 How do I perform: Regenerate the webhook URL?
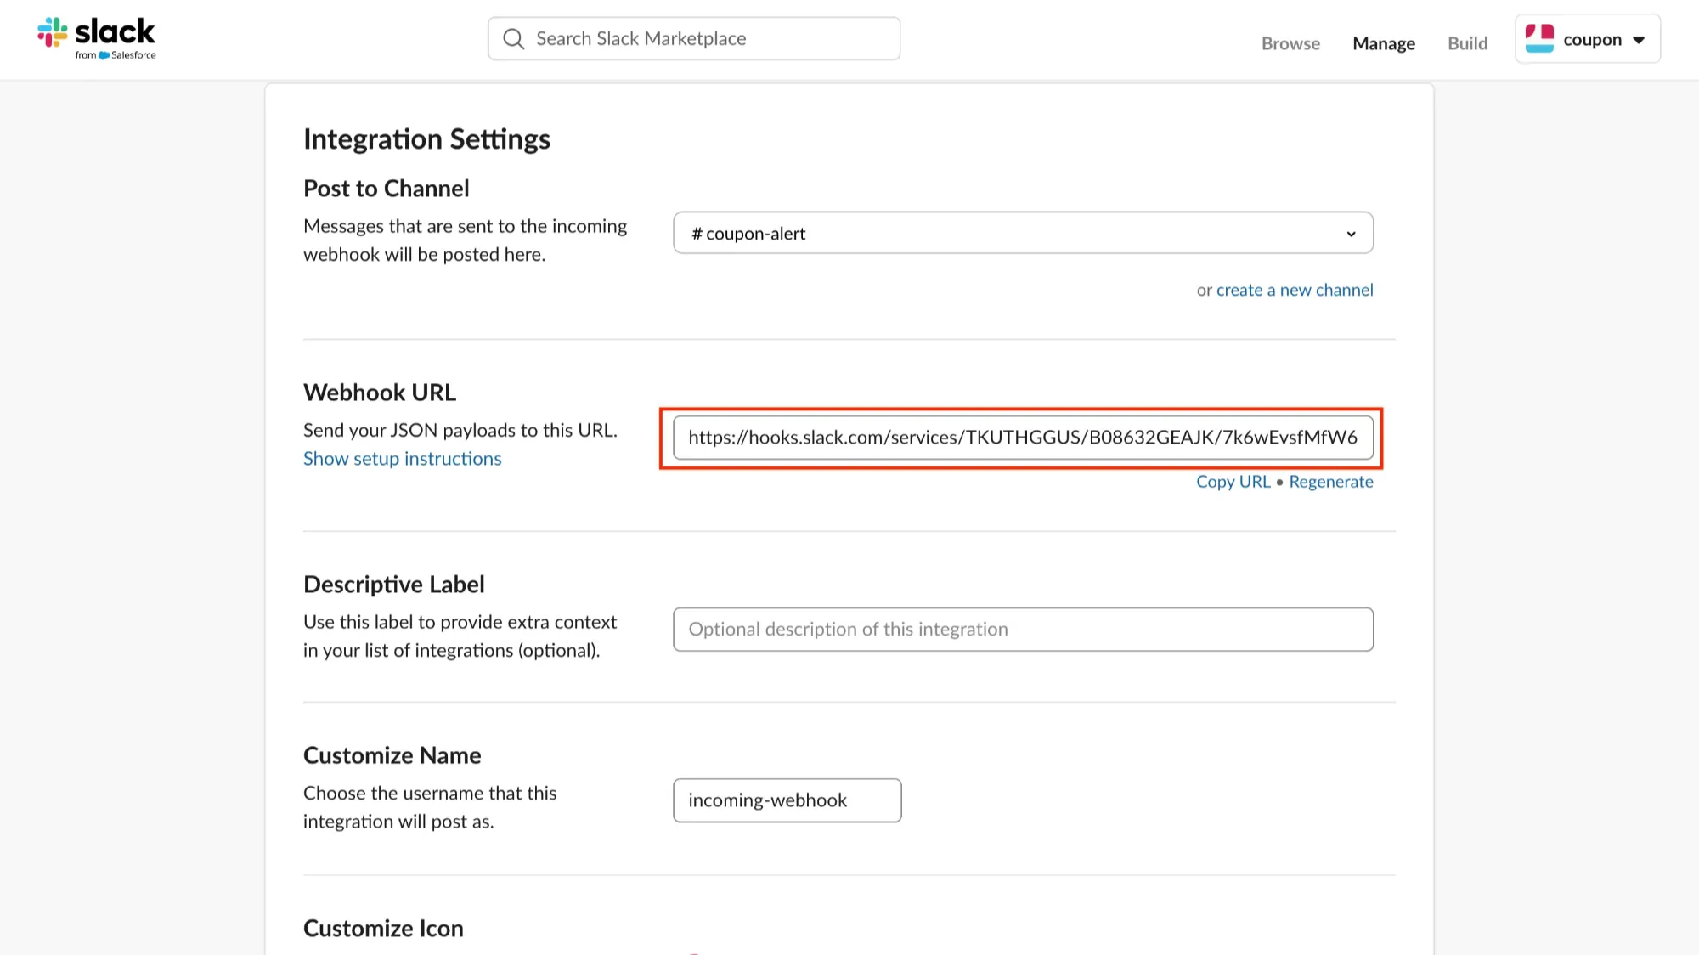pos(1330,482)
